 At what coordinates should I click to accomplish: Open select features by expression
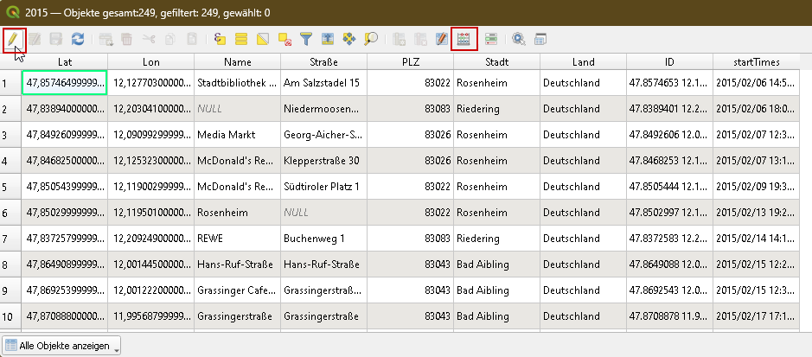point(220,39)
